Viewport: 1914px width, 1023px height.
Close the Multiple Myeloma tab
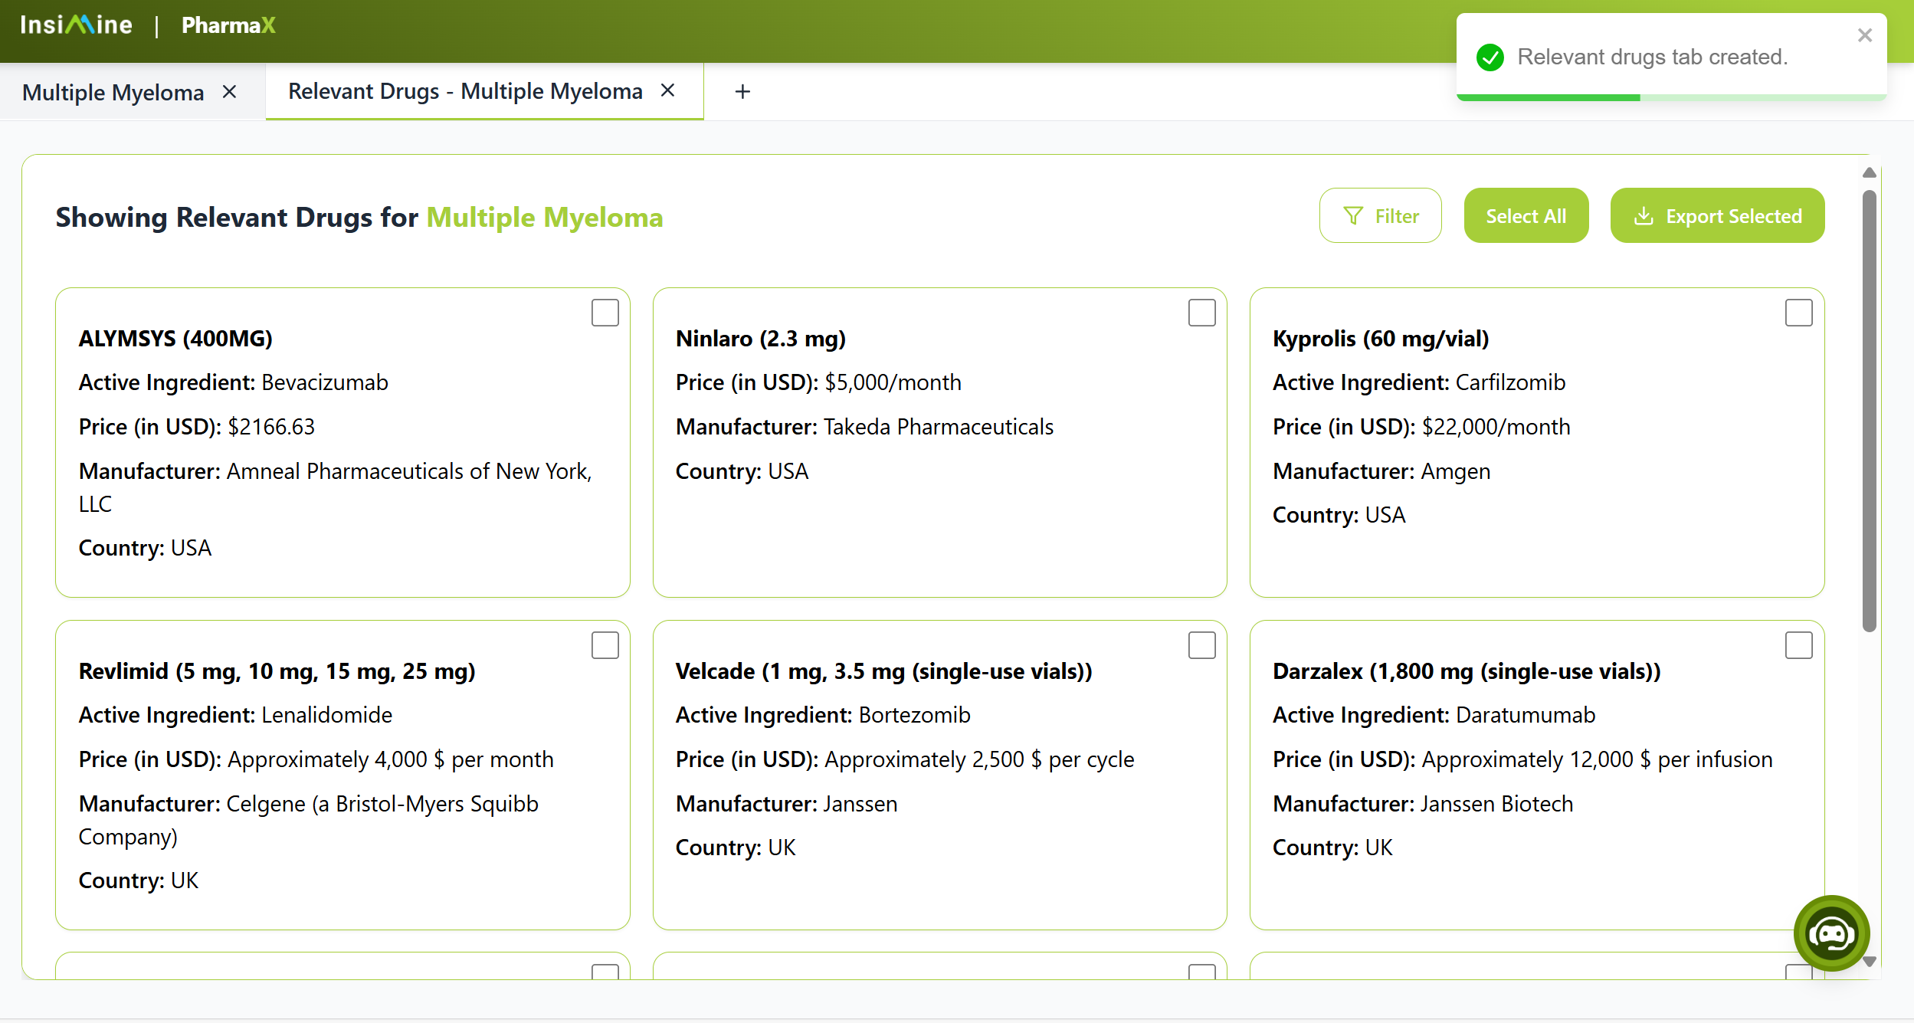pyautogui.click(x=229, y=92)
